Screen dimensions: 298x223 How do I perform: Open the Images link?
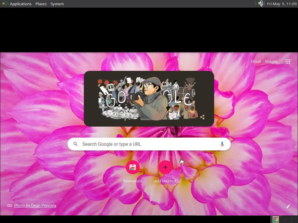click(272, 62)
